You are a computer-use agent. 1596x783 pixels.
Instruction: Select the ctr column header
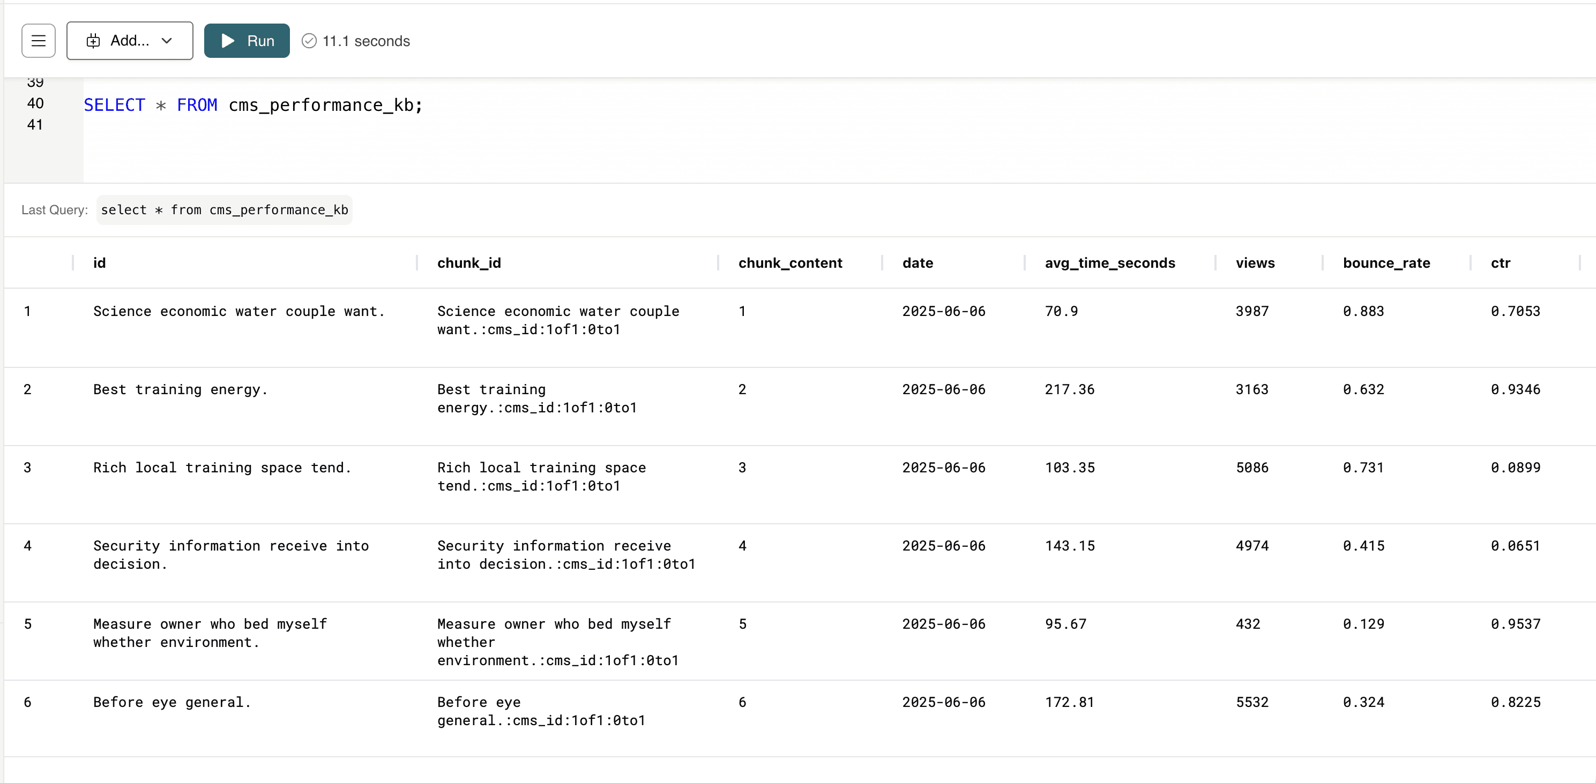(1500, 263)
